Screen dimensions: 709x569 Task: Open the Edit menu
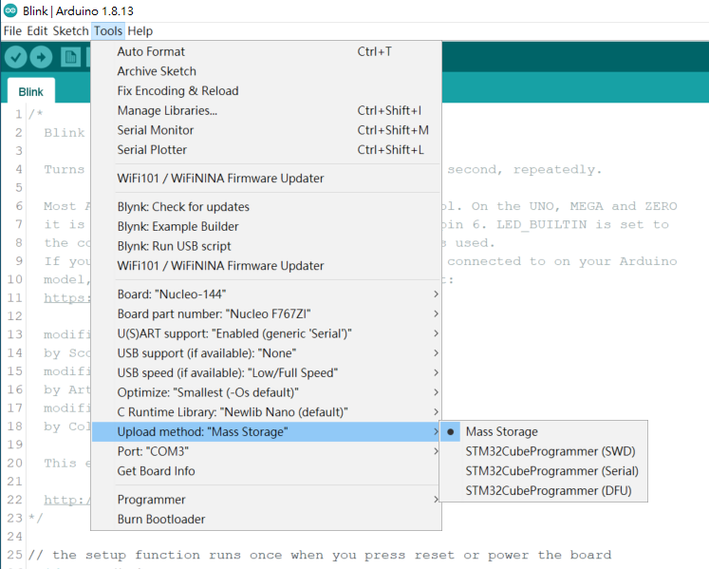pos(37,30)
